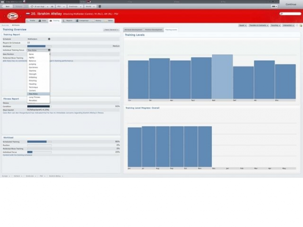The image size is (303, 227).
Task: Open the view selector dropdown in Training Overview
Action: click(x=112, y=30)
